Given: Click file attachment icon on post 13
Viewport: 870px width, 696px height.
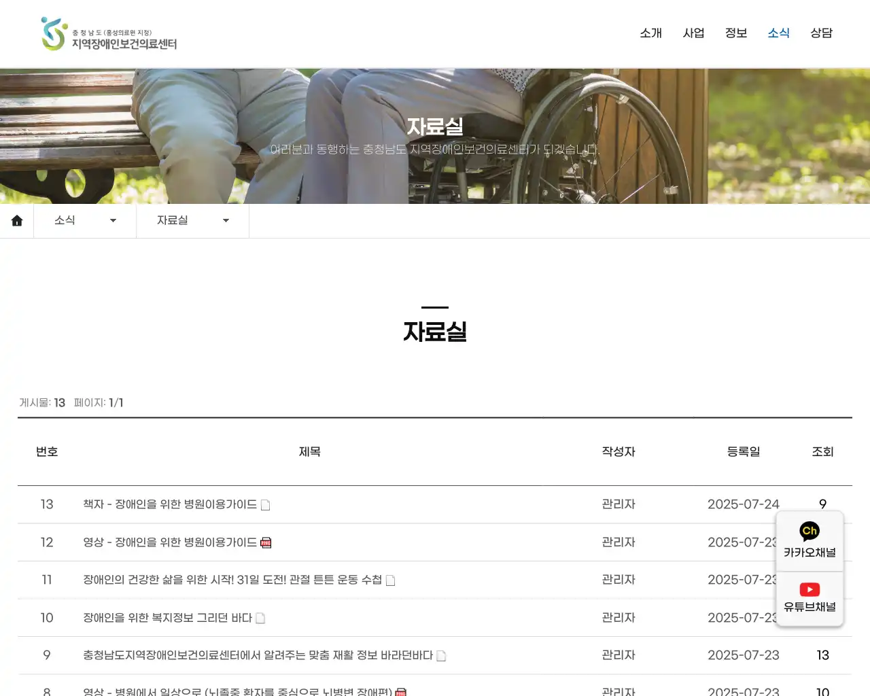Looking at the screenshot, I should pos(266,505).
